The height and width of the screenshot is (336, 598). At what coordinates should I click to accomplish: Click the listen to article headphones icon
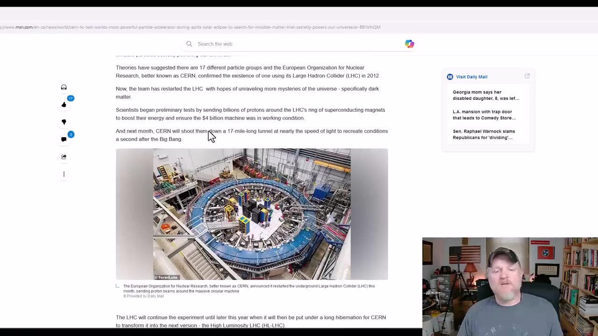tap(64, 87)
